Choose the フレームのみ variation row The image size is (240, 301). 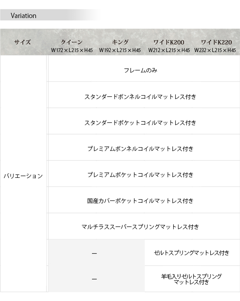[x=144, y=68]
